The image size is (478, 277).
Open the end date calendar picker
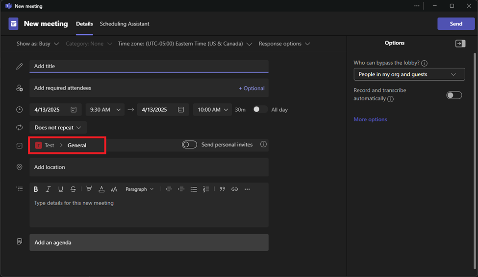(x=181, y=110)
